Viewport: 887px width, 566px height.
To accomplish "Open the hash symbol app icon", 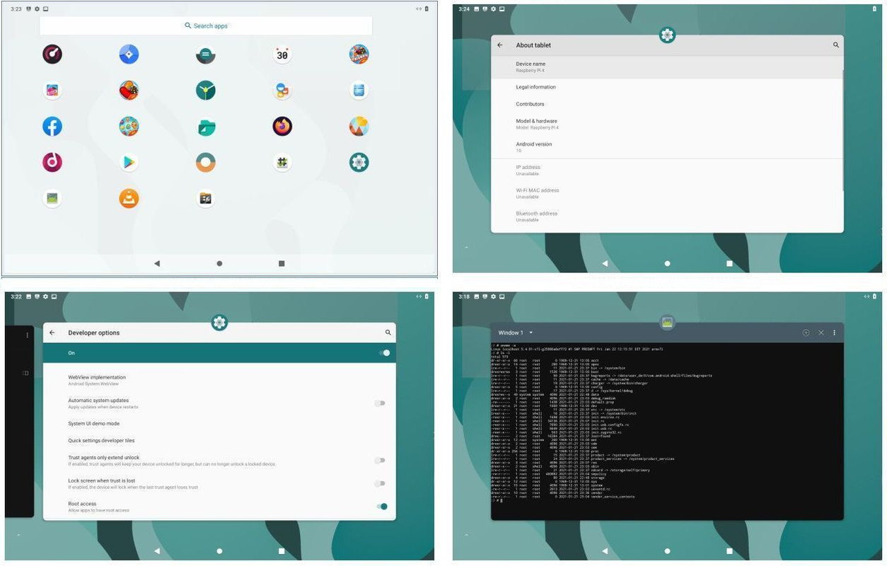I will [282, 162].
